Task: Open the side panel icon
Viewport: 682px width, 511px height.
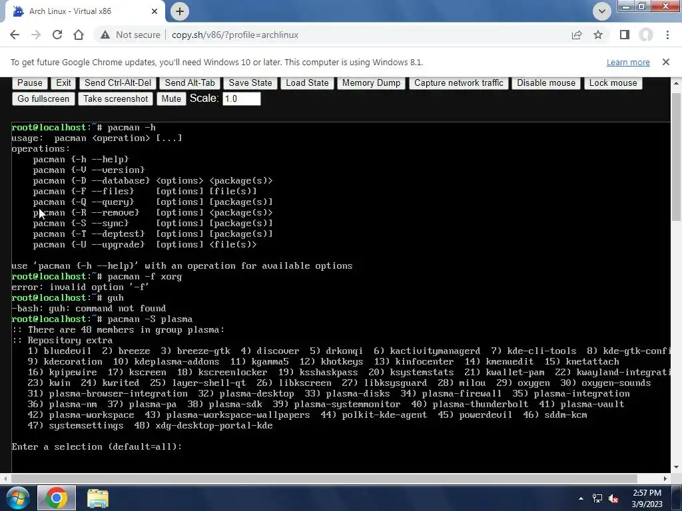Action: (x=625, y=35)
